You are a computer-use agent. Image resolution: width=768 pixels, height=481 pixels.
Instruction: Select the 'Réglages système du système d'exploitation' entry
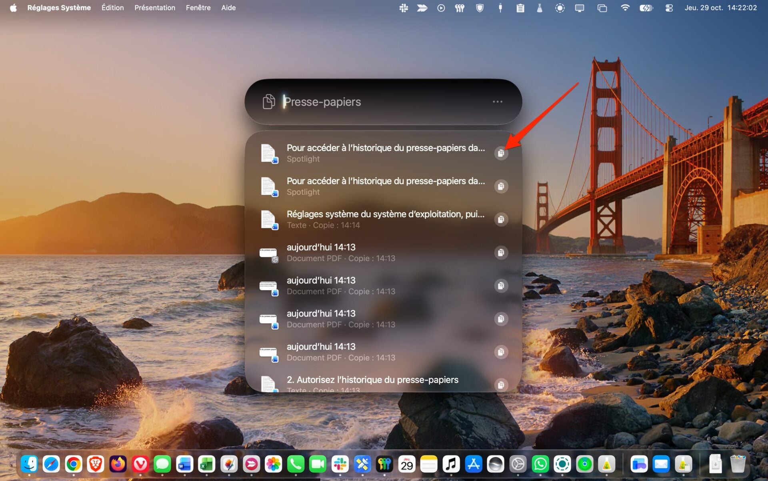383,219
